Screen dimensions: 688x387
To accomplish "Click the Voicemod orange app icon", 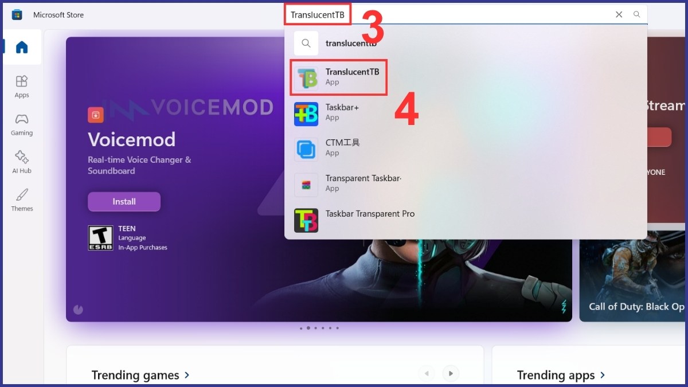I will pos(96,115).
